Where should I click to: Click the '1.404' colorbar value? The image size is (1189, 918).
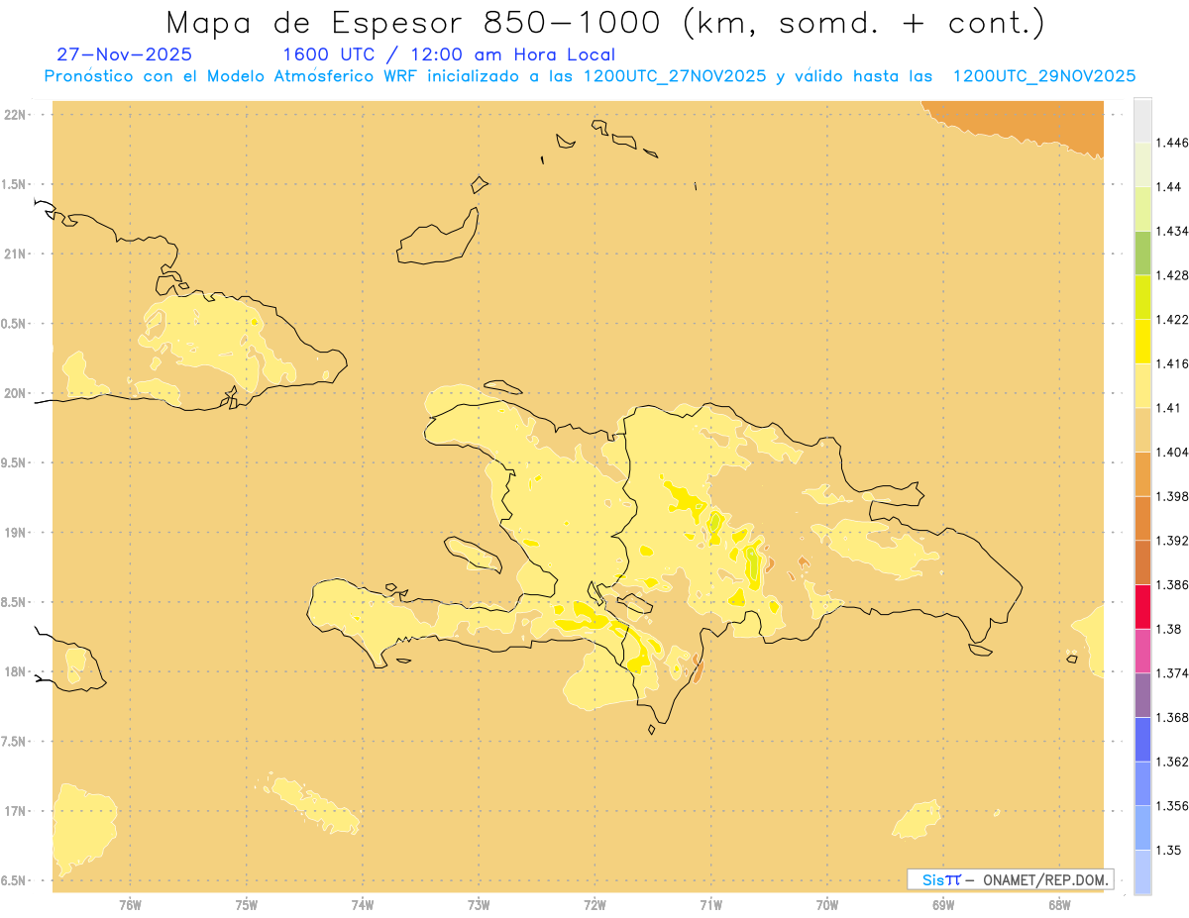pyautogui.click(x=1172, y=453)
